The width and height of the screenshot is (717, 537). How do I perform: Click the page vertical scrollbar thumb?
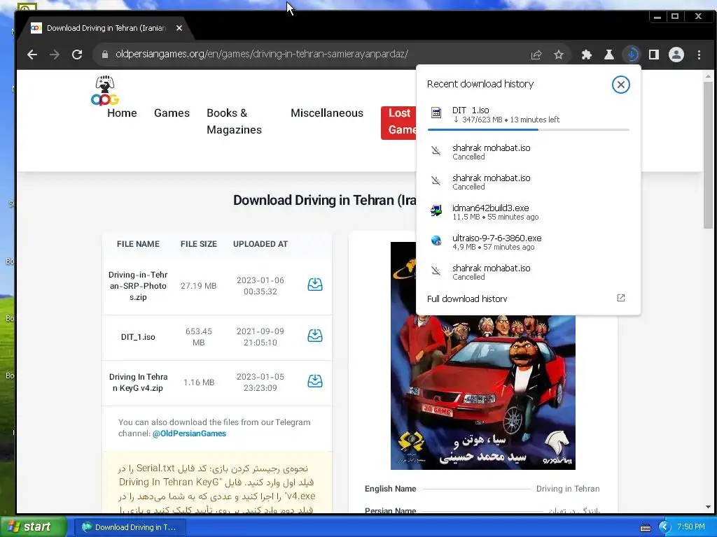pos(708,155)
